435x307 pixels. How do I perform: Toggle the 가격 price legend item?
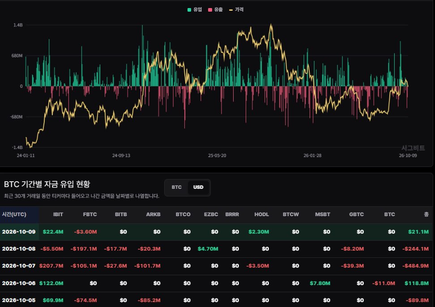236,10
